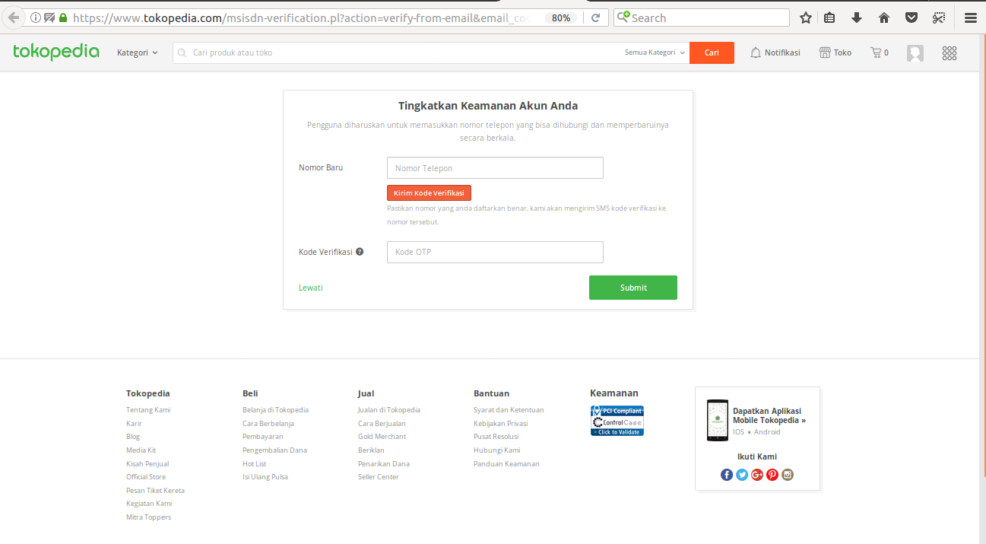Click the Pocket save icon
This screenshot has width=986, height=544.
coord(911,17)
